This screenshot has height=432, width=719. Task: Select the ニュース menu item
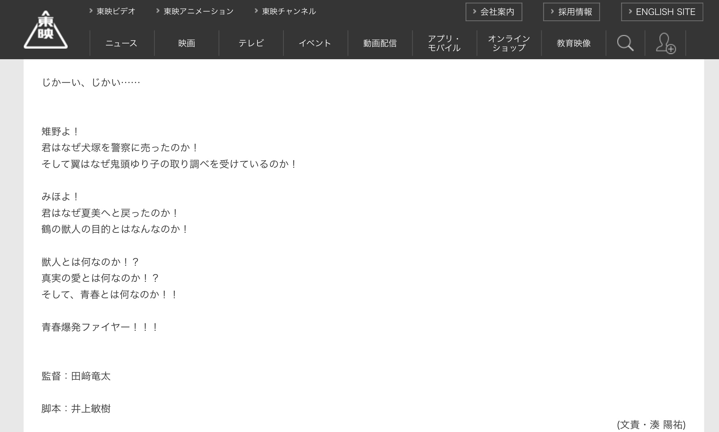122,43
